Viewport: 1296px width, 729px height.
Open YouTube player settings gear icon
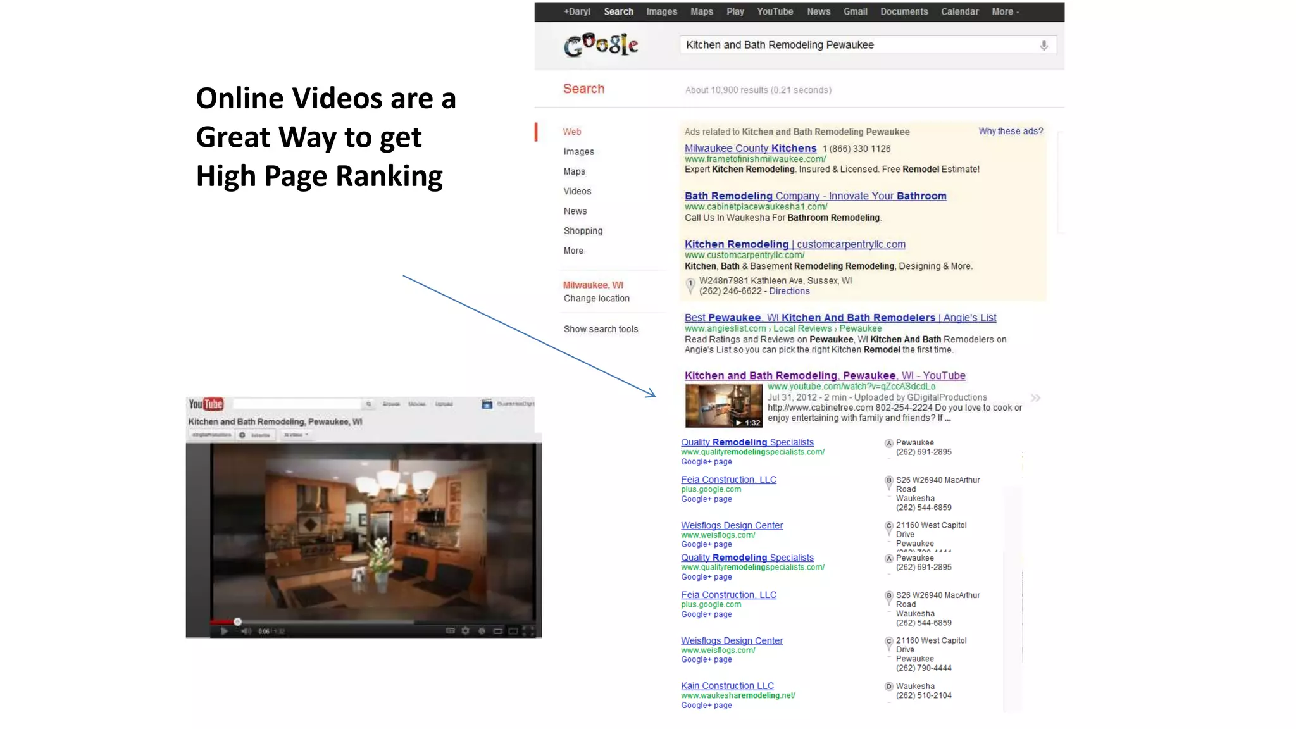[x=465, y=631]
